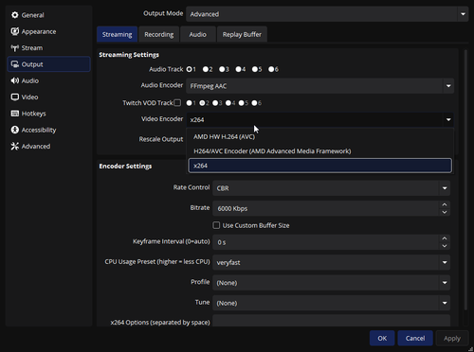474x352 pixels.
Task: Select Twitch VOD Track 6 radio button
Action: 254,103
